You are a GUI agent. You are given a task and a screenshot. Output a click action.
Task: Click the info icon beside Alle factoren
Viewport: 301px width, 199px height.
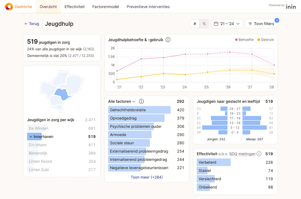[141, 101]
